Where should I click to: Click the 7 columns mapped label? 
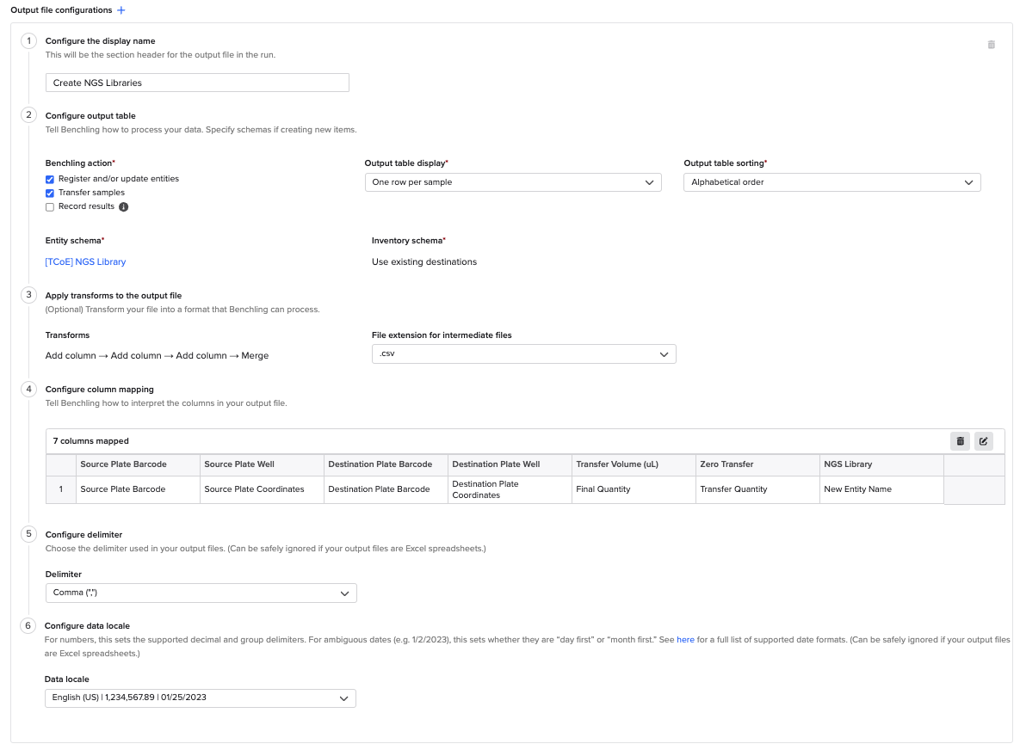(91, 441)
